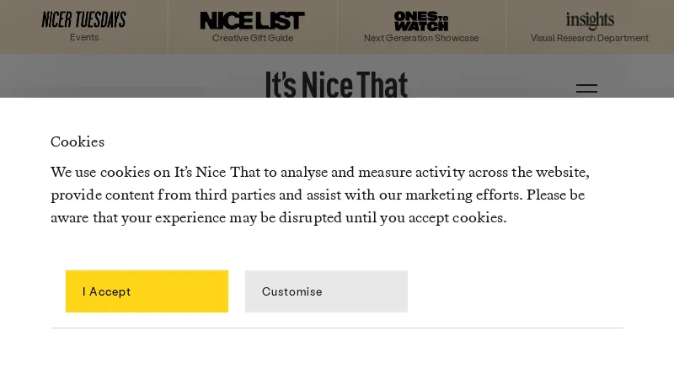The width and height of the screenshot is (674, 379).
Task: Accept cookies with the yellow I Accept button
Action: pyautogui.click(x=147, y=291)
